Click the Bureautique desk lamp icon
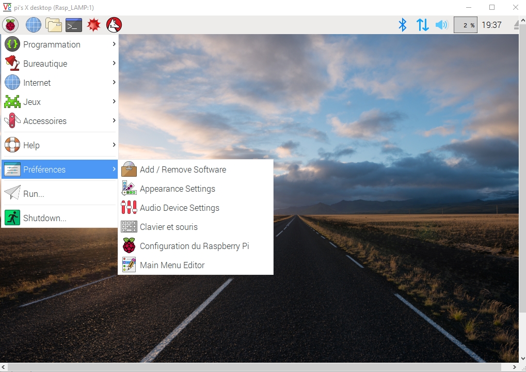 pyautogui.click(x=12, y=63)
